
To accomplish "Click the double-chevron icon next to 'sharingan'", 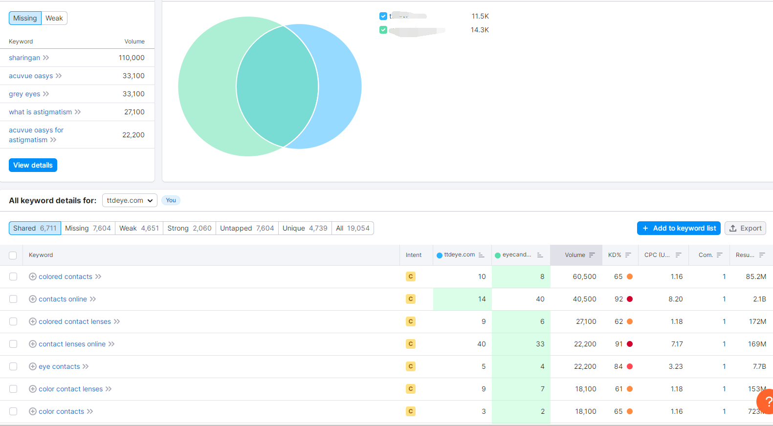I will tap(46, 58).
